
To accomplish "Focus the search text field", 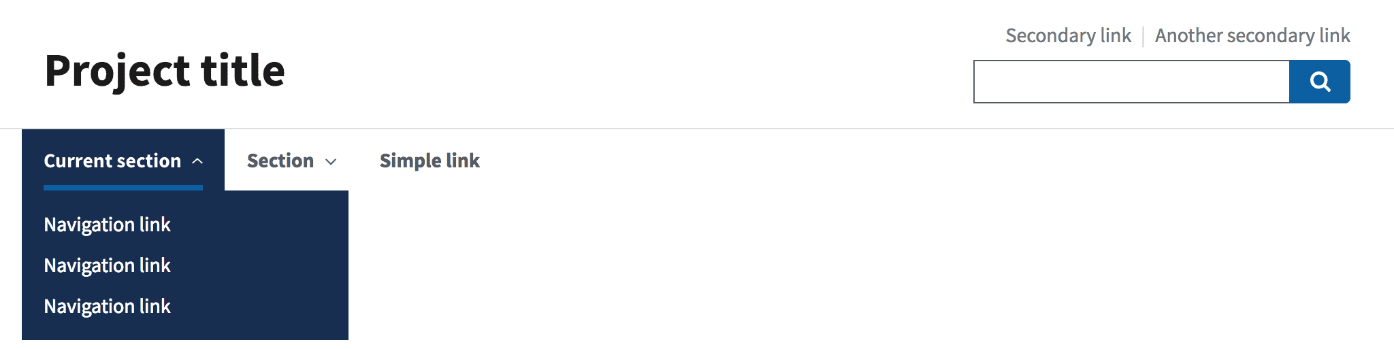I will (x=1131, y=82).
